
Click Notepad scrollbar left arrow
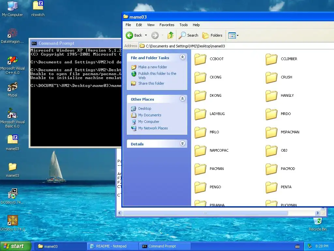tap(119, 213)
